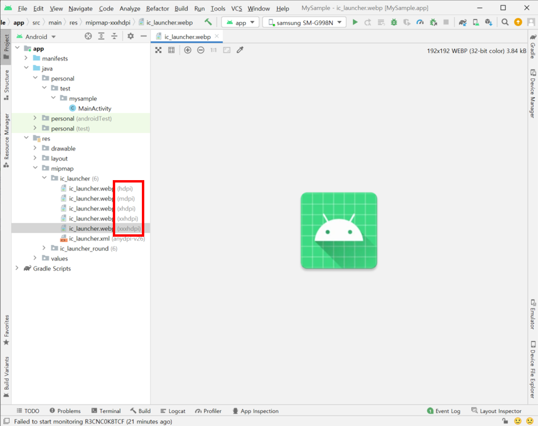The width and height of the screenshot is (538, 426).
Task: Click Expand All in project panel
Action: [101, 36]
